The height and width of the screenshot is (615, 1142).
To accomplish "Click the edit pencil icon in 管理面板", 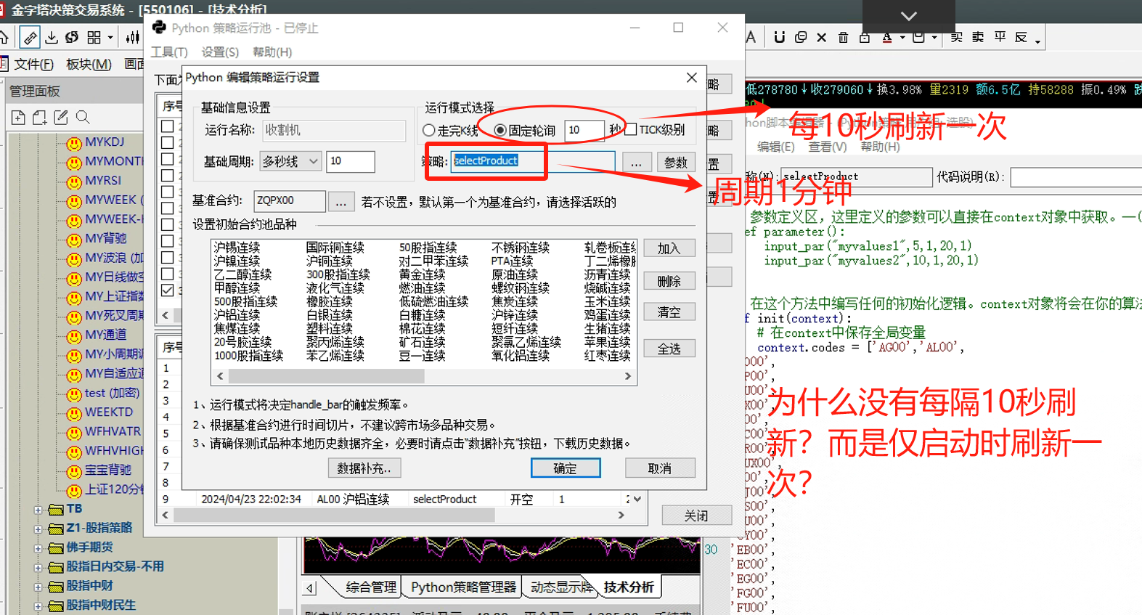I will coord(61,117).
